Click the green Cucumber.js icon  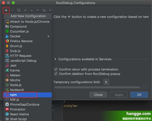tap(7, 31)
